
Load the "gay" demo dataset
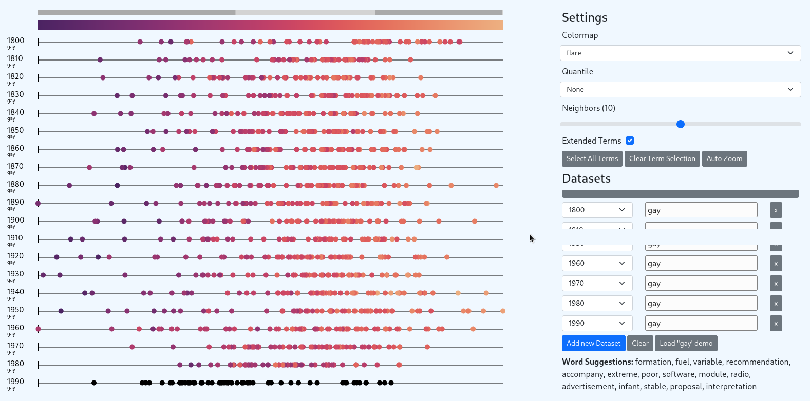(x=686, y=343)
